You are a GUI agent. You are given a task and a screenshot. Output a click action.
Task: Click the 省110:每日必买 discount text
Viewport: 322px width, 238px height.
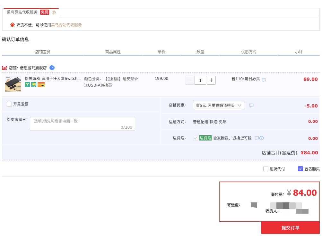[x=246, y=79]
